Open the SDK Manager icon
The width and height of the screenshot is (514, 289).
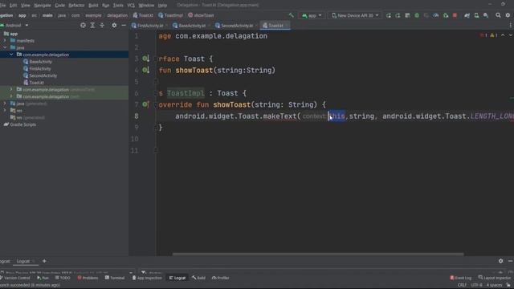tap(486, 15)
